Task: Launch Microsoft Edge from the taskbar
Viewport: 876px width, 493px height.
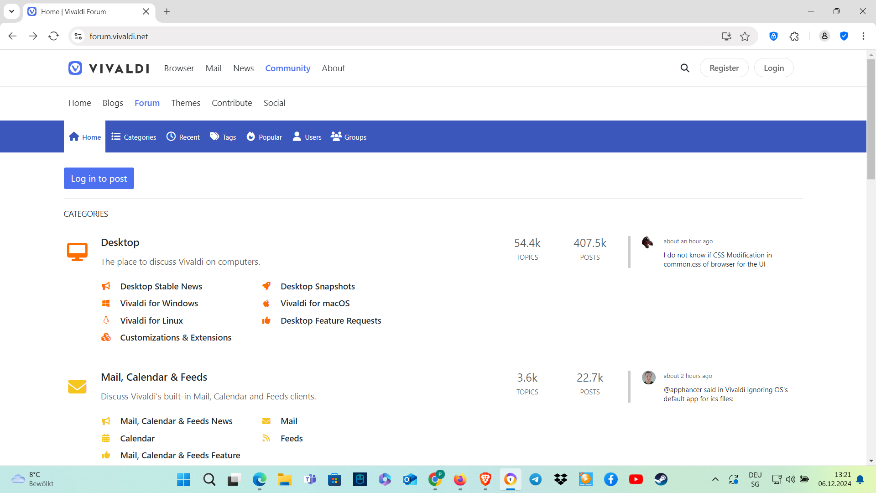Action: [x=259, y=479]
